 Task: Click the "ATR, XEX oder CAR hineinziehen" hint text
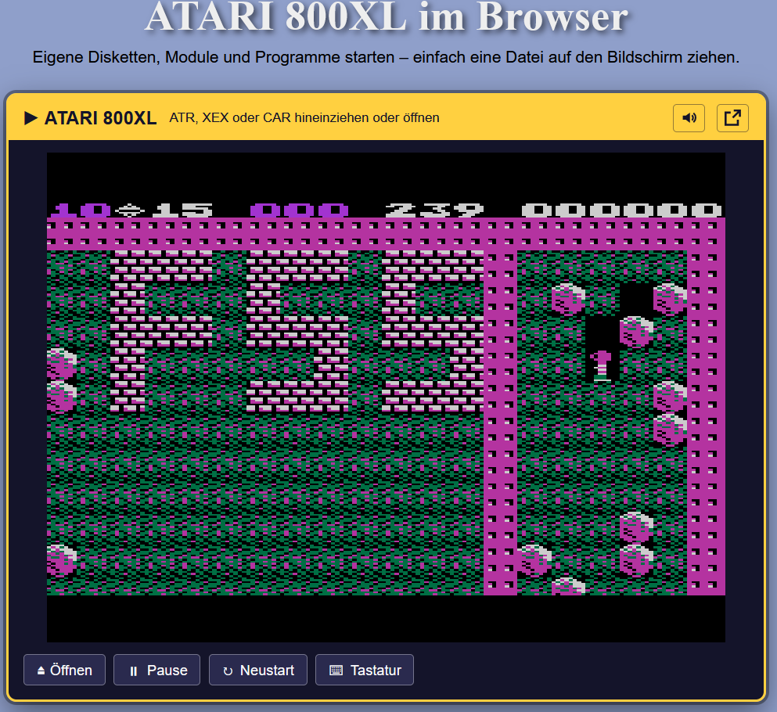coord(304,118)
